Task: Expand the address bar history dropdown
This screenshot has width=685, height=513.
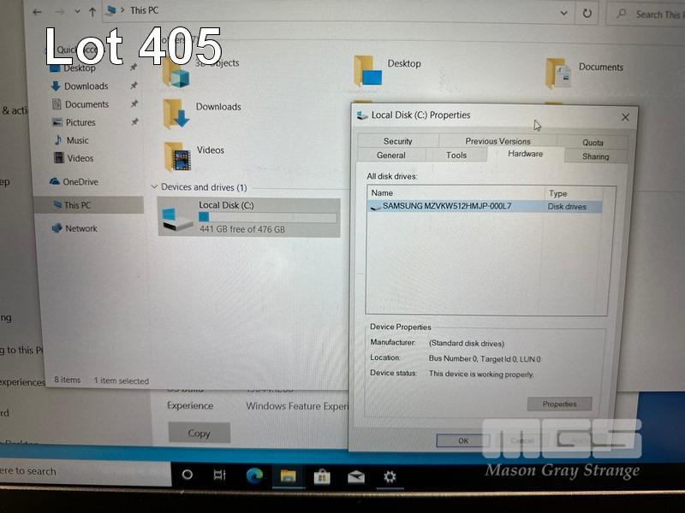Action: pos(563,14)
